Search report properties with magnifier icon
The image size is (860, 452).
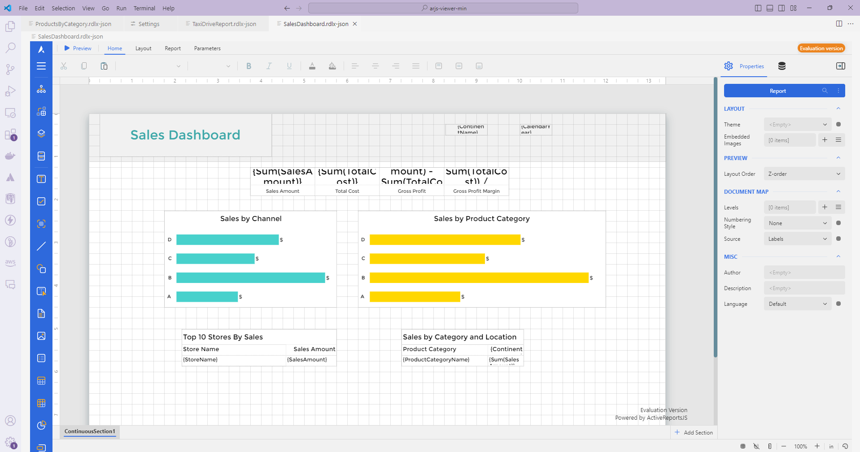pyautogui.click(x=825, y=91)
